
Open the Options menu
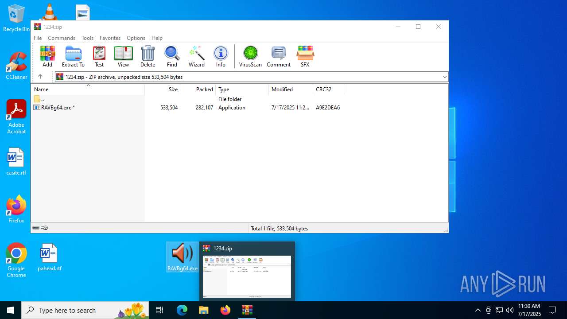click(136, 38)
